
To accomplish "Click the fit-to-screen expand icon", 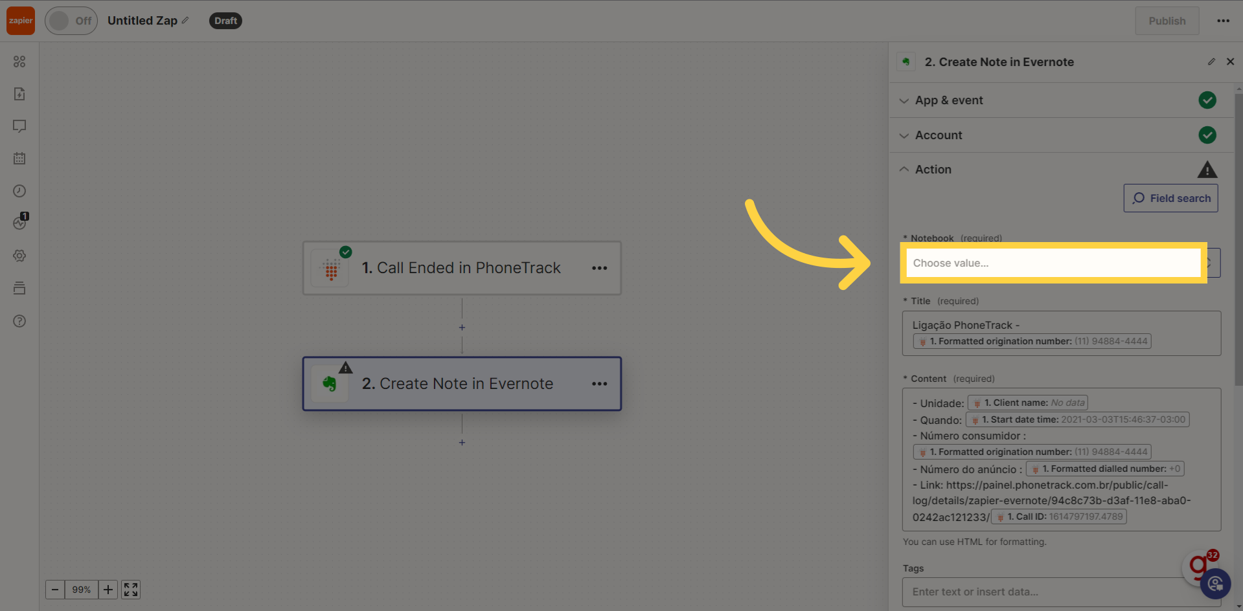I will click(x=131, y=590).
